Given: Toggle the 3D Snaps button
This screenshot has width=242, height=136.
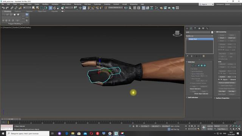Looking at the screenshot, I should click(89, 8).
